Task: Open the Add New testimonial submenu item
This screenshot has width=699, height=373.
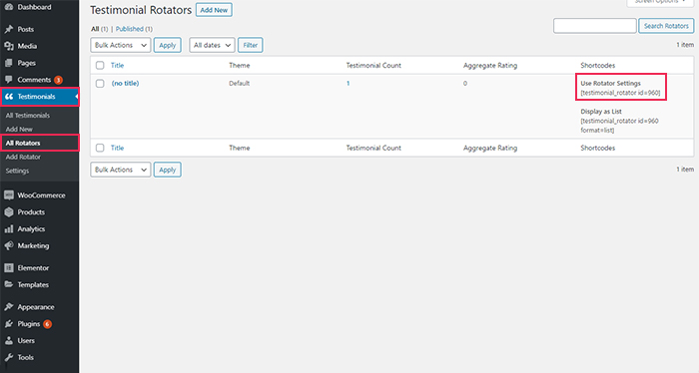Action: tap(19, 129)
